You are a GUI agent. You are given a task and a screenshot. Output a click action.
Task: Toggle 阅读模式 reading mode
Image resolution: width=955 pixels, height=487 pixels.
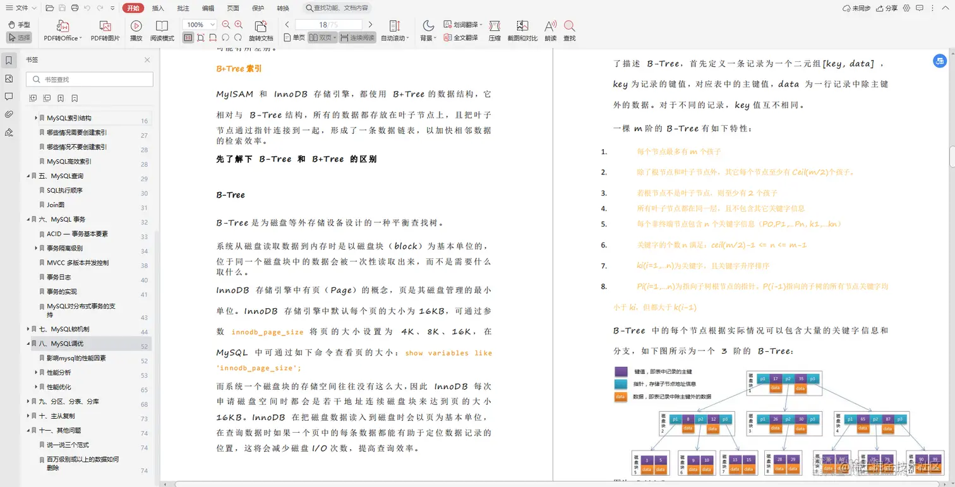(162, 30)
